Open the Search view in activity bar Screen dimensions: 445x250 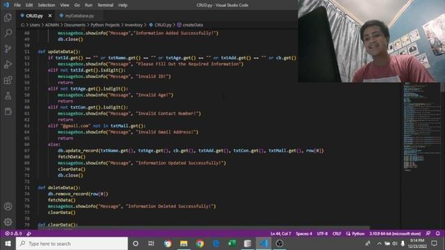coord(8,33)
